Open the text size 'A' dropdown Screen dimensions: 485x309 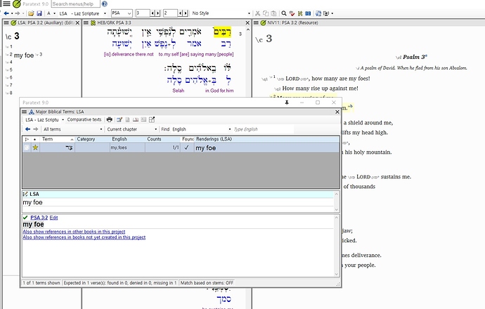tap(51, 13)
